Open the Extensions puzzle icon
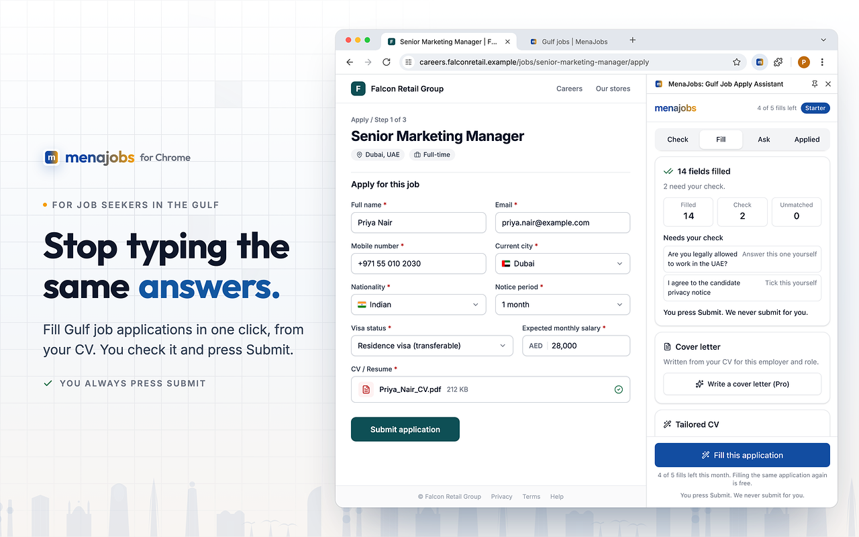This screenshot has width=859, height=537. [778, 62]
